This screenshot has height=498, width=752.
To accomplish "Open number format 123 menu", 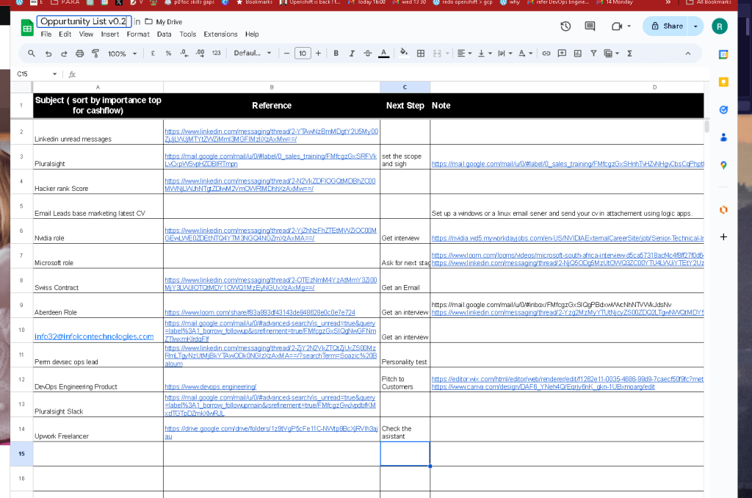I will click(x=217, y=54).
